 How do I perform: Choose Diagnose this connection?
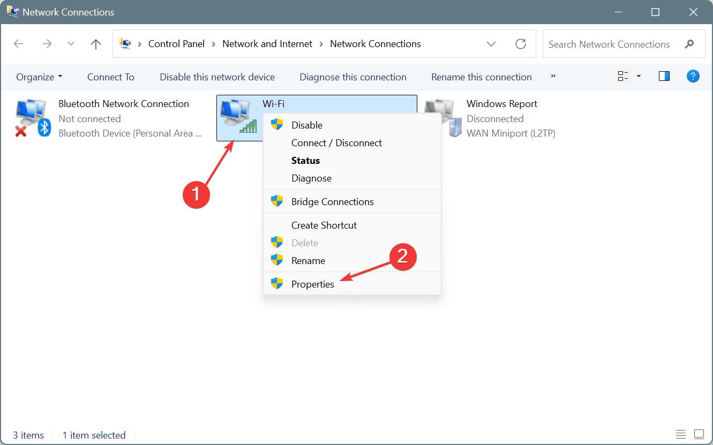[353, 77]
